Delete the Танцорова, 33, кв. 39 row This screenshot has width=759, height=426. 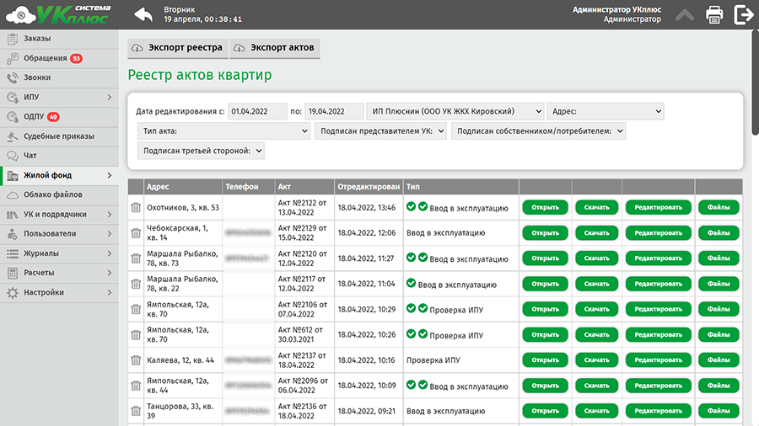pyautogui.click(x=136, y=411)
